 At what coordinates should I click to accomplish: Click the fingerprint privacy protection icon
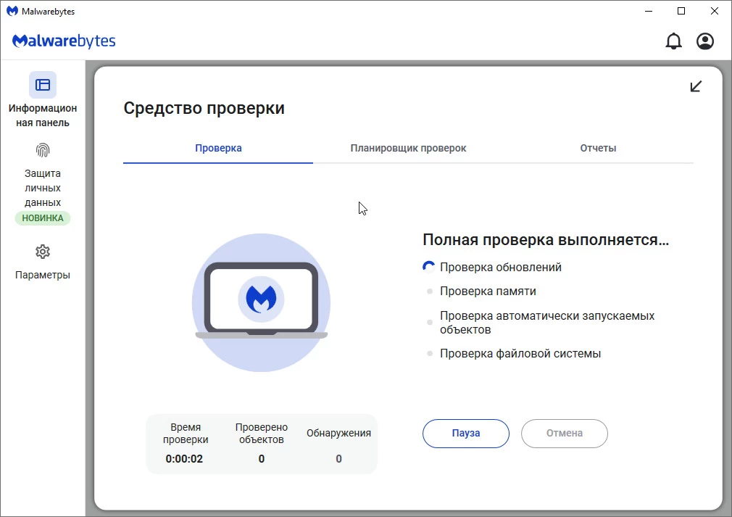[43, 150]
